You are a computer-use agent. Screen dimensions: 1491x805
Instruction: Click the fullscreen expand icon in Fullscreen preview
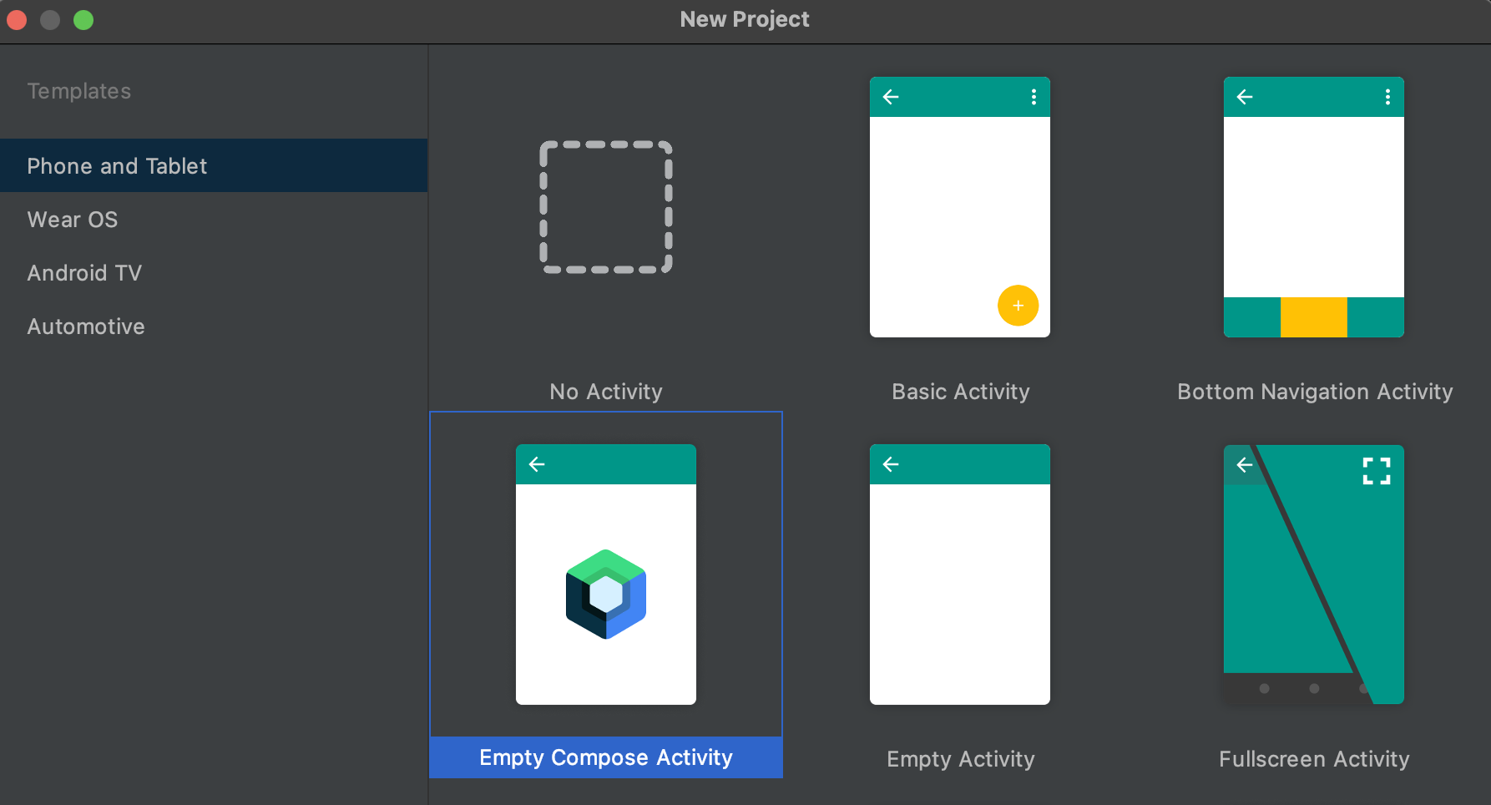pos(1377,471)
